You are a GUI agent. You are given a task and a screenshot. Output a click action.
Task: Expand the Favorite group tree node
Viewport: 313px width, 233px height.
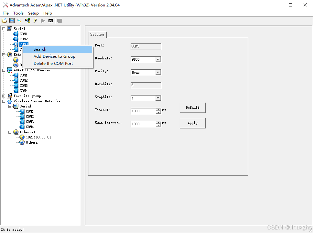pyautogui.click(x=4, y=96)
